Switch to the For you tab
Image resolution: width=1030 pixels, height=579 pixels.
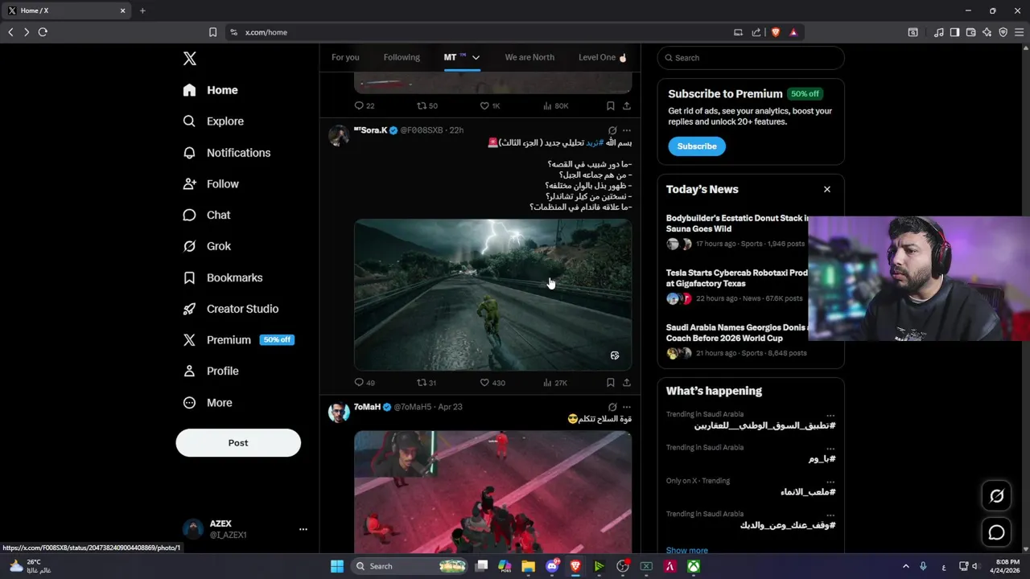(x=345, y=57)
